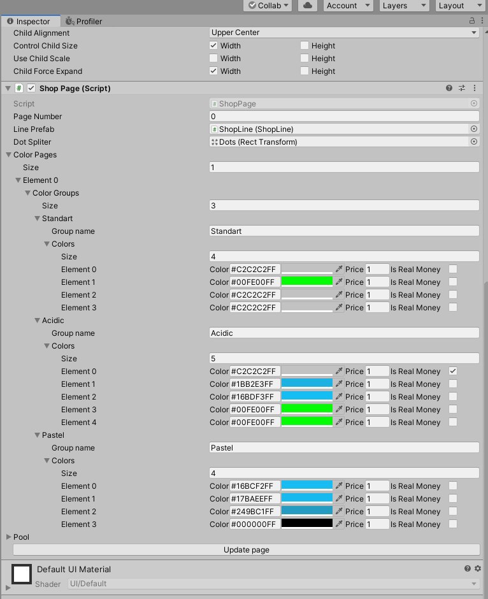The width and height of the screenshot is (488, 599).
Task: Click the cloud services icon
Action: (x=307, y=5)
